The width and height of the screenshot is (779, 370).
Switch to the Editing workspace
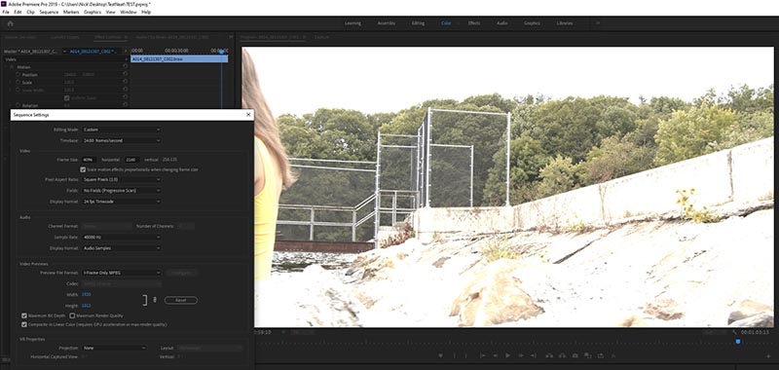click(x=418, y=23)
